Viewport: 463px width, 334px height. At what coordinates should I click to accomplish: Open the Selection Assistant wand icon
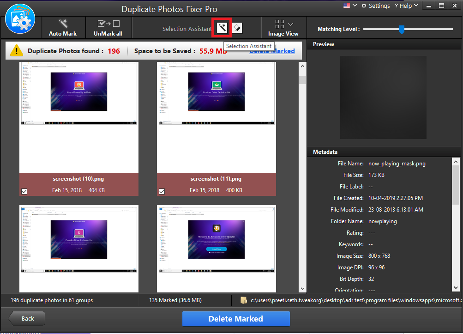[222, 28]
